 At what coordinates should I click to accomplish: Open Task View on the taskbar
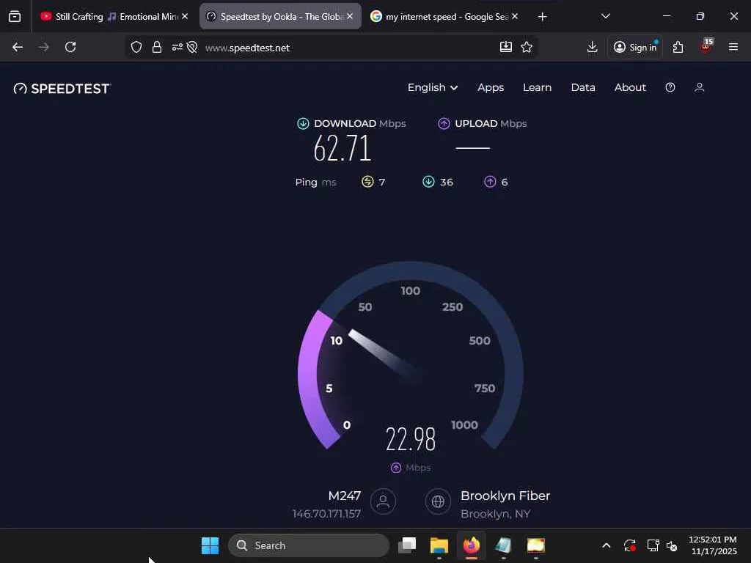[x=407, y=545]
